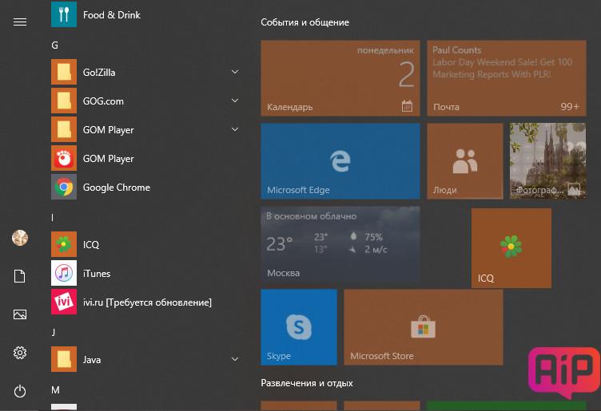Open Documents from the Start sidebar
601x411 pixels.
click(20, 276)
